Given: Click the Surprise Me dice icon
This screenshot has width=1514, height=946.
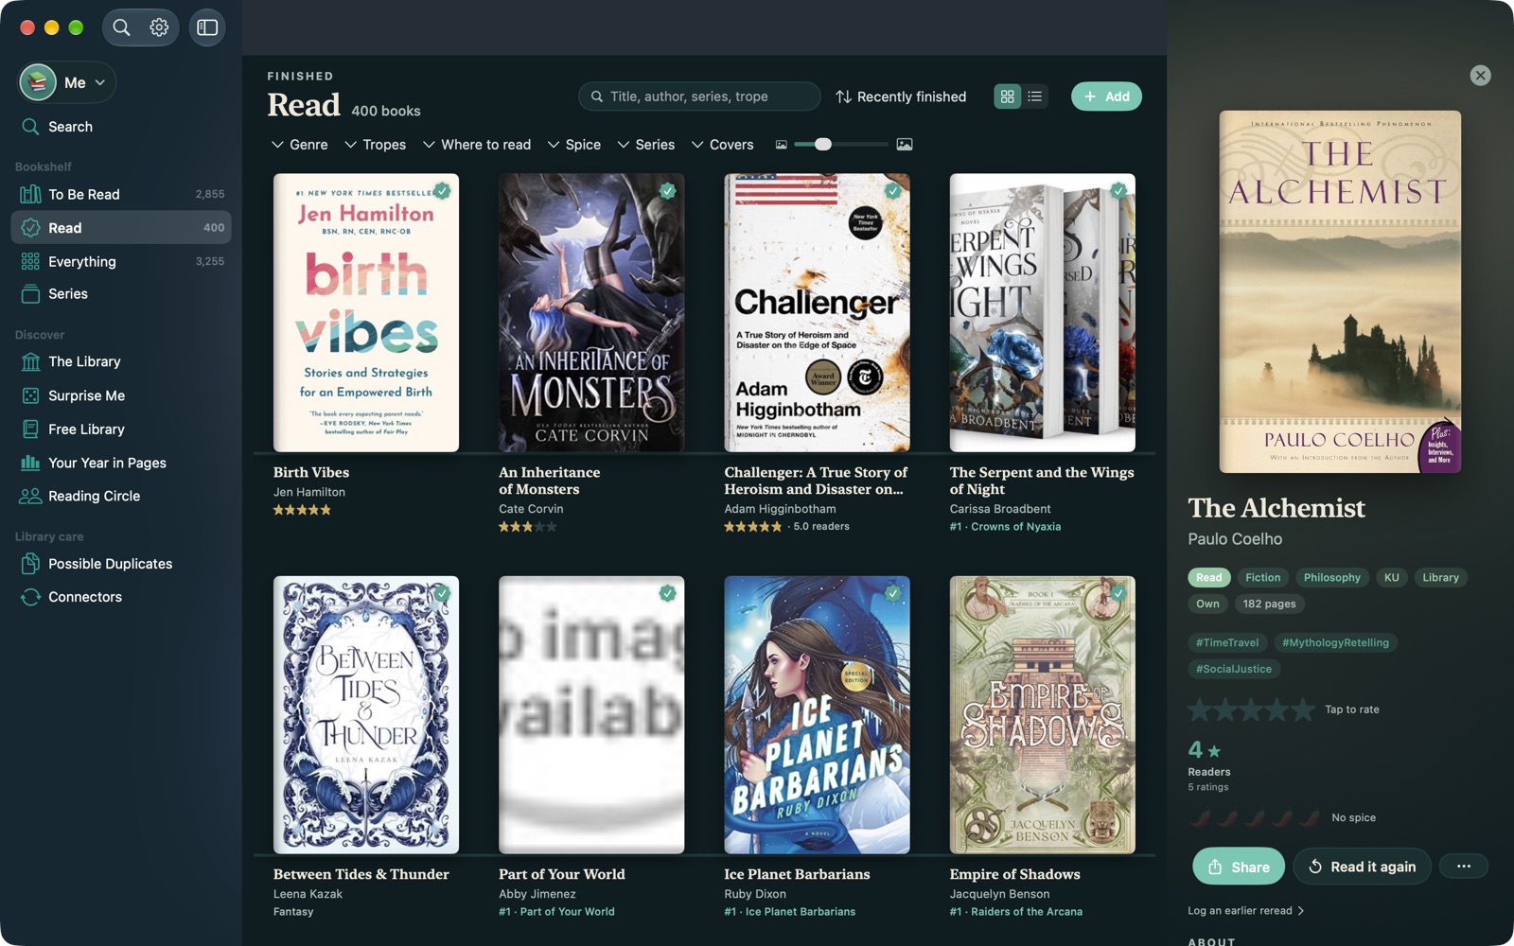Looking at the screenshot, I should tap(31, 395).
